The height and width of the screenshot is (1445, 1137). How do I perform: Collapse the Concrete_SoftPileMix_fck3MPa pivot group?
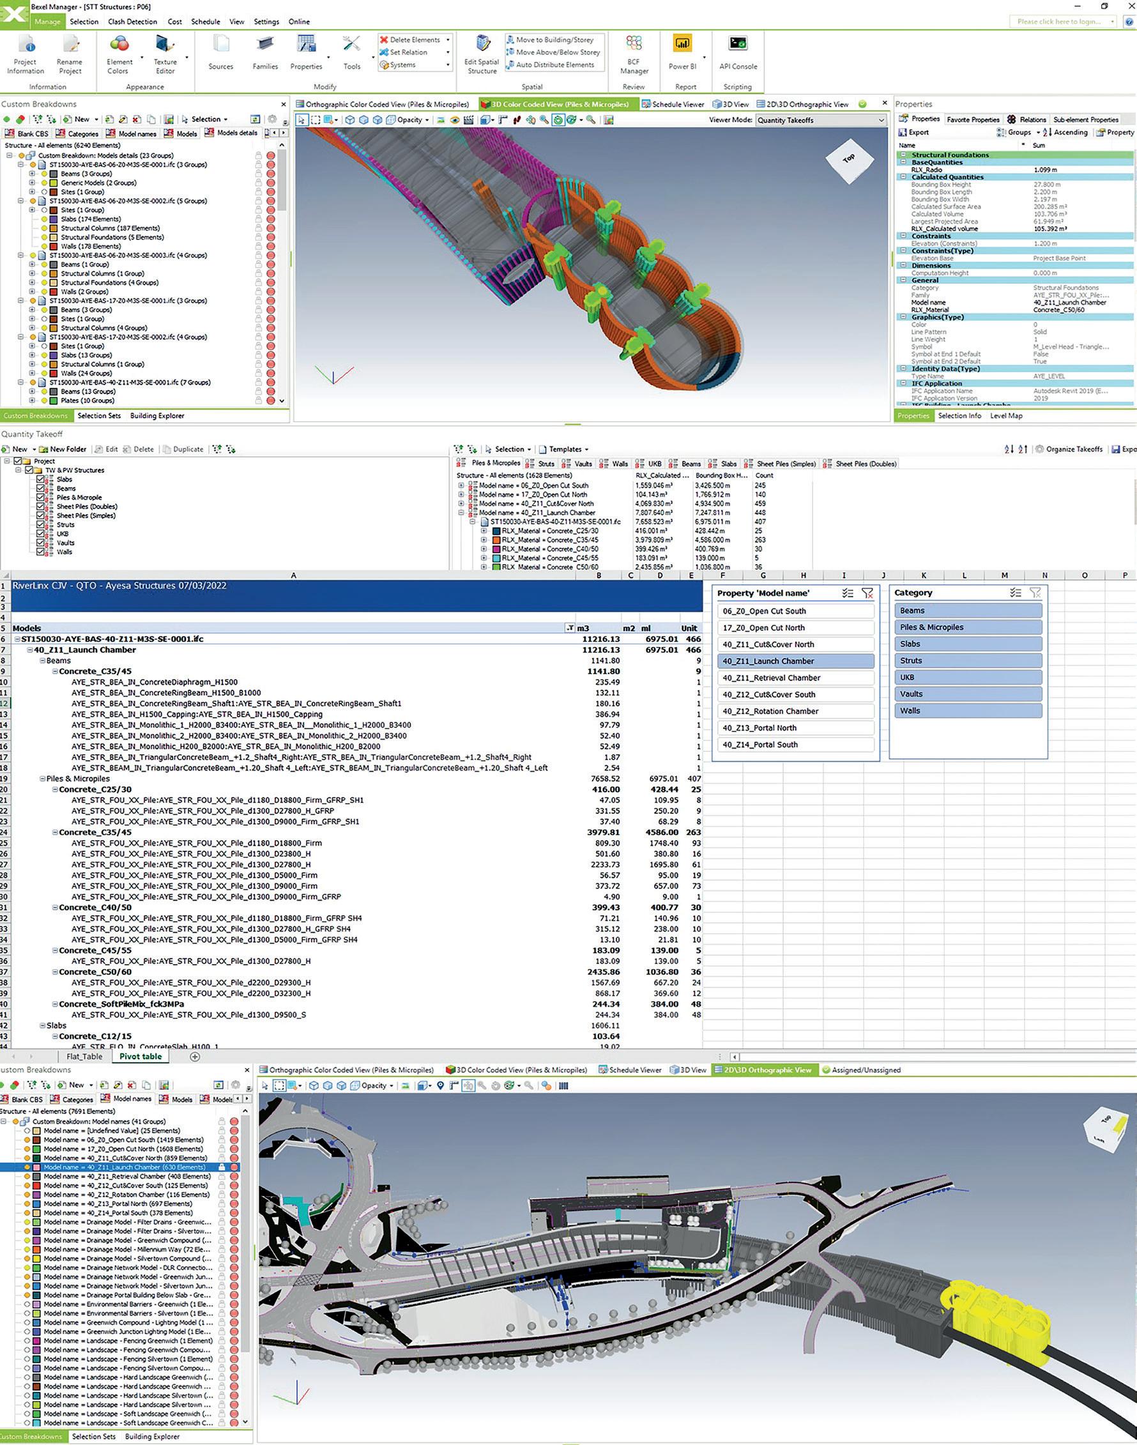click(55, 1004)
